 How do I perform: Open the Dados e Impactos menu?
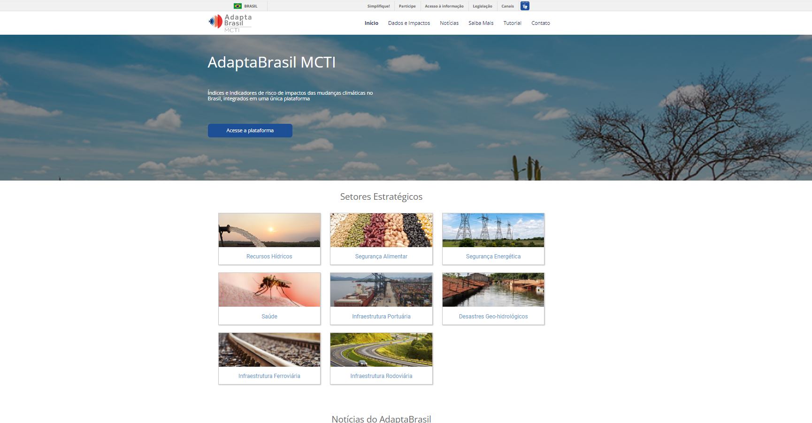(x=409, y=23)
